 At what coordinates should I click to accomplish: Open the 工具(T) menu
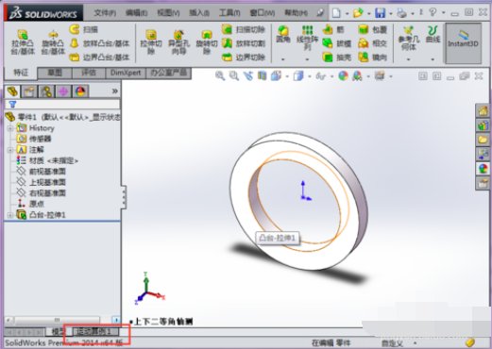point(229,13)
